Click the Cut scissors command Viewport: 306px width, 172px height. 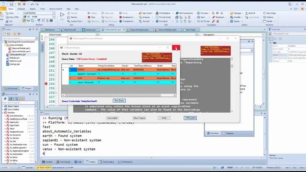tap(9, 21)
